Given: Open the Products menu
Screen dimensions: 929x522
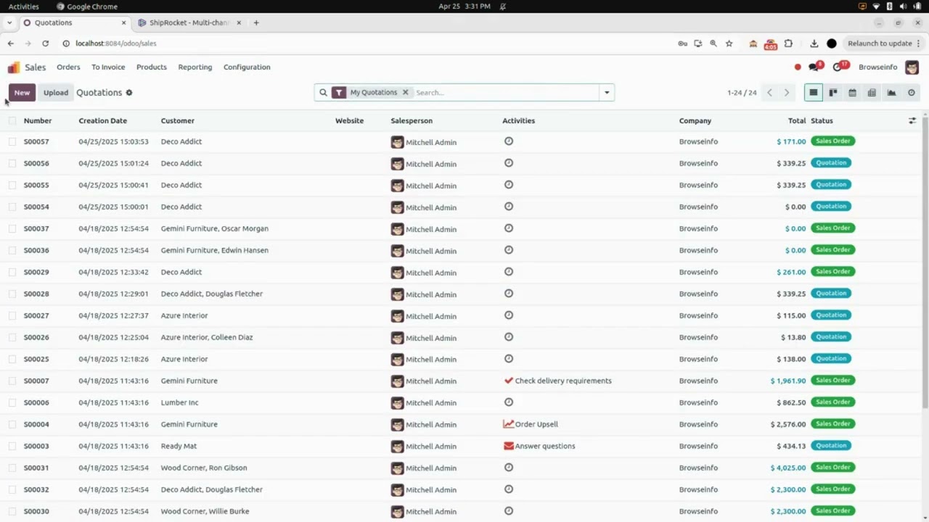Looking at the screenshot, I should point(152,67).
